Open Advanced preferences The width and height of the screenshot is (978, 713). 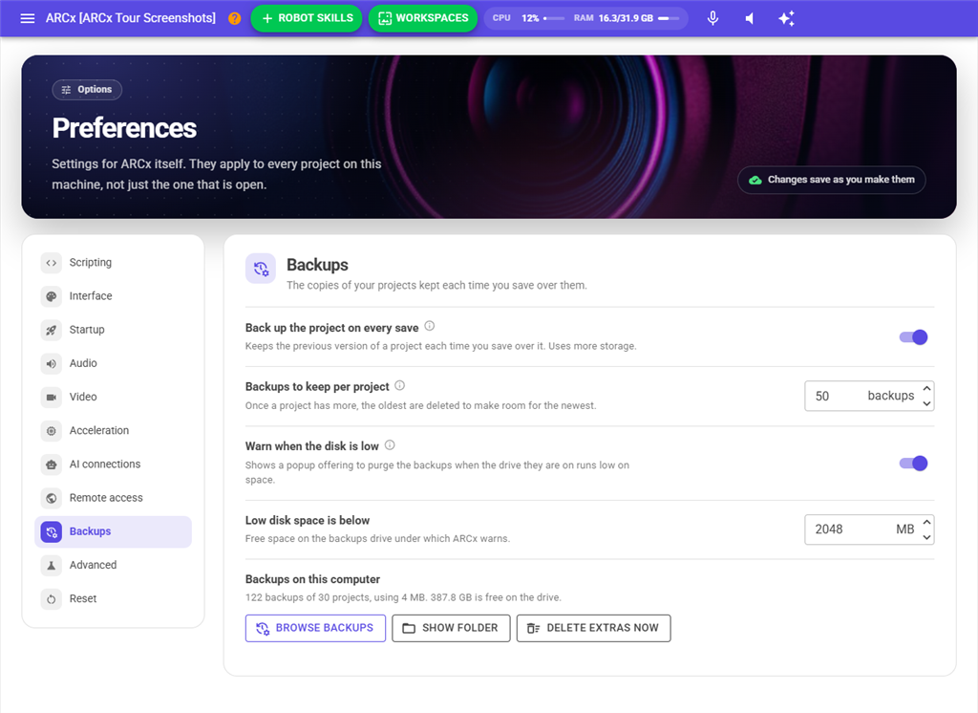click(x=113, y=566)
